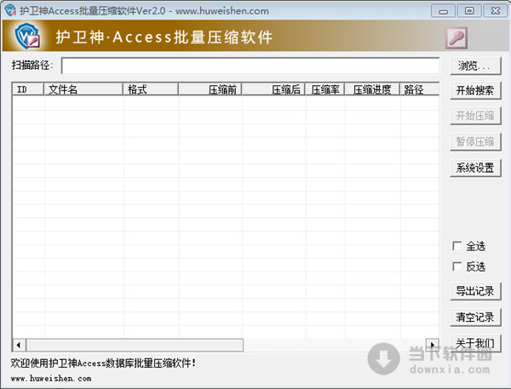
Task: Click 清空记录 to clear records
Action: click(x=475, y=317)
